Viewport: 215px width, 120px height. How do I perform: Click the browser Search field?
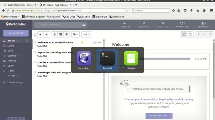(150, 10)
